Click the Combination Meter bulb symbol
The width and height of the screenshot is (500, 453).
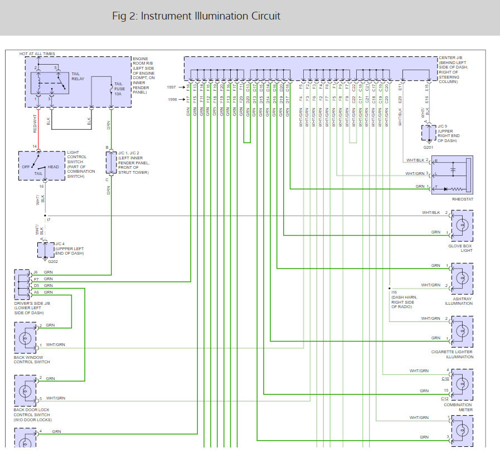[462, 384]
